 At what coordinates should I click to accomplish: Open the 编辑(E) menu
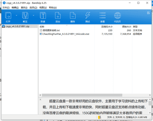coord(15,8)
